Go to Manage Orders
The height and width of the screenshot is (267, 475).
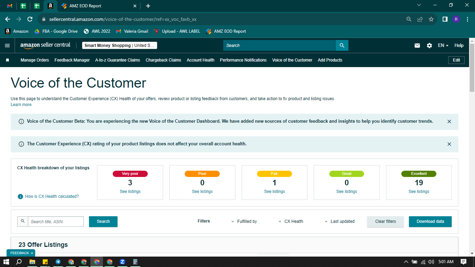click(35, 60)
